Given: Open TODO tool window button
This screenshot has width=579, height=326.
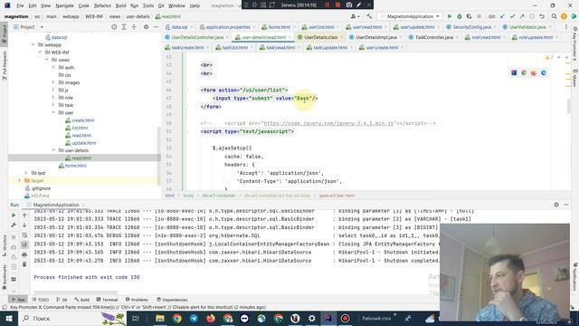Looking at the screenshot, I should coord(41,300).
